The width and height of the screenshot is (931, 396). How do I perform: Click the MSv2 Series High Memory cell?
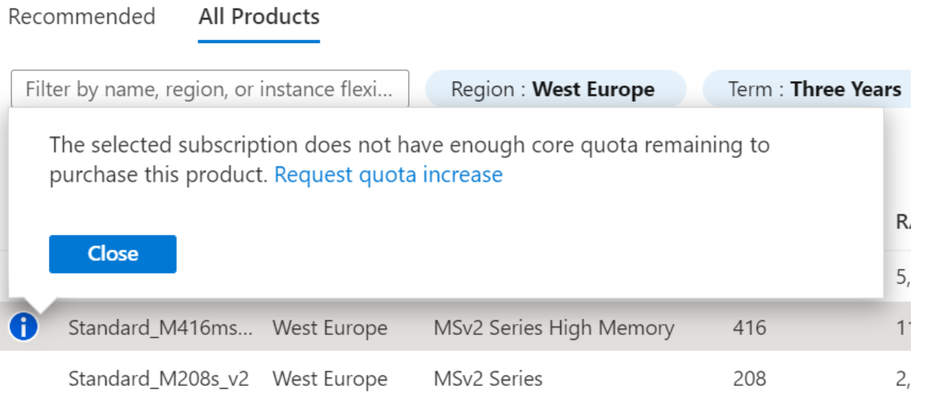553,329
